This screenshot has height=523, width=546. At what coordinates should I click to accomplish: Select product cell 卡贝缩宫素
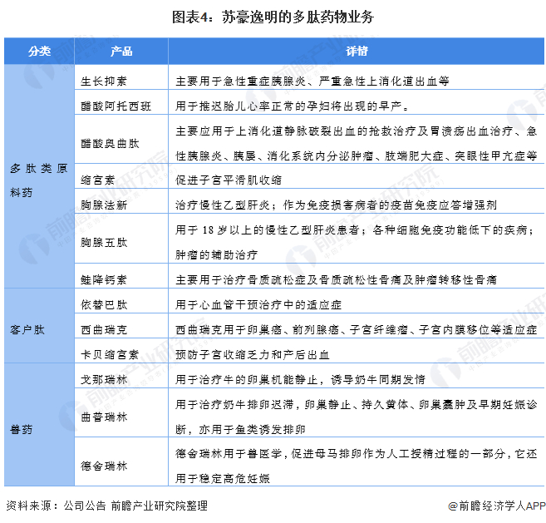click(121, 351)
